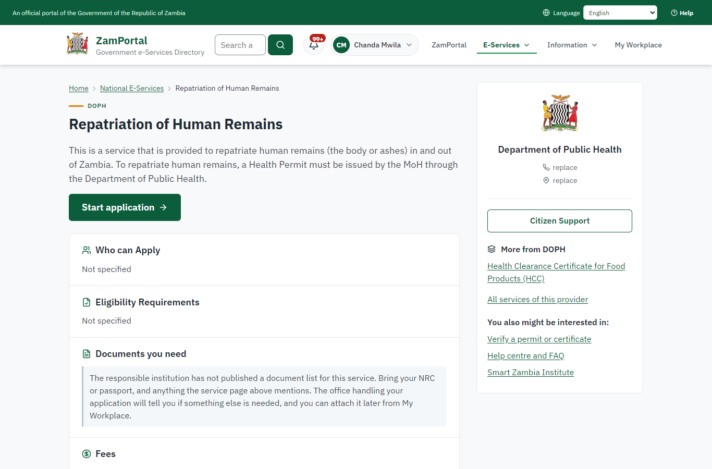Viewport: 712px width, 469px height.
Task: Click into the Search input field
Action: (x=240, y=45)
